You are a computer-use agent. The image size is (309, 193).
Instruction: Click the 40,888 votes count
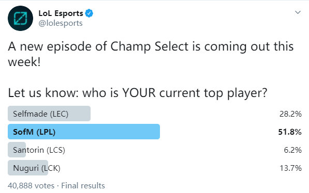(31, 186)
